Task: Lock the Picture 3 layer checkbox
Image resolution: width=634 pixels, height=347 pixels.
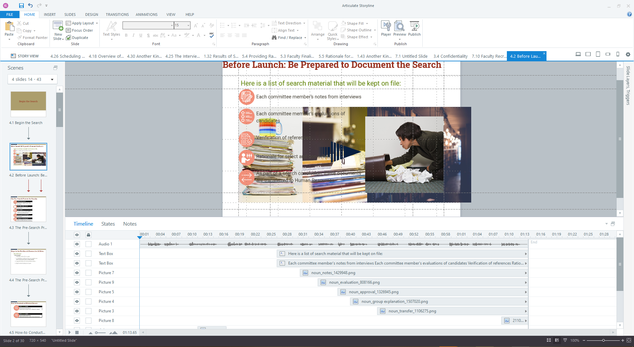Action: [88, 311]
